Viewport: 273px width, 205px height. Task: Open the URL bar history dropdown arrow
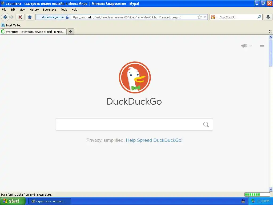point(205,17)
